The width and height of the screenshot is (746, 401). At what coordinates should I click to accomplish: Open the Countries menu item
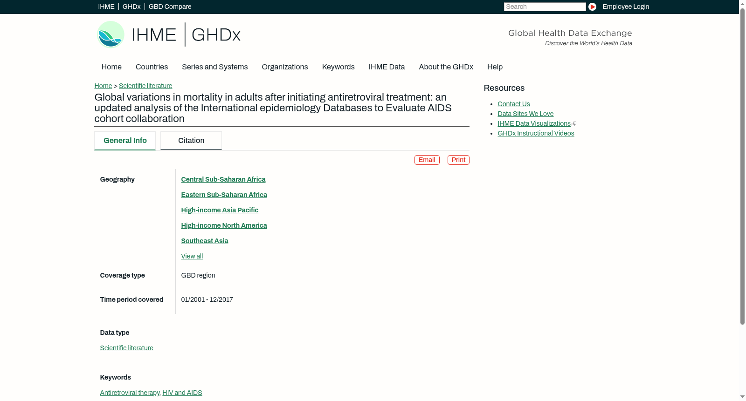tap(152, 67)
